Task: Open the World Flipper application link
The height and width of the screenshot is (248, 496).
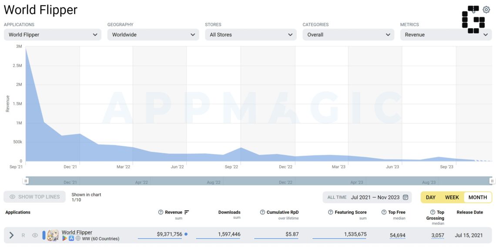Action: pos(77,232)
